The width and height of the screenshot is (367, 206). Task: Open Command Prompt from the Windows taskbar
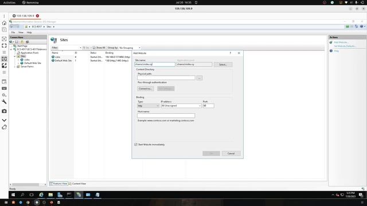tap(69, 195)
